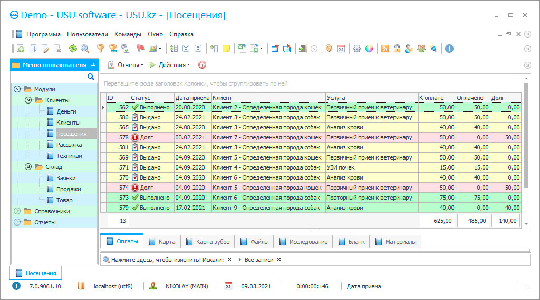Click the edit record pencil icon
The width and height of the screenshot is (540, 300).
point(45,49)
